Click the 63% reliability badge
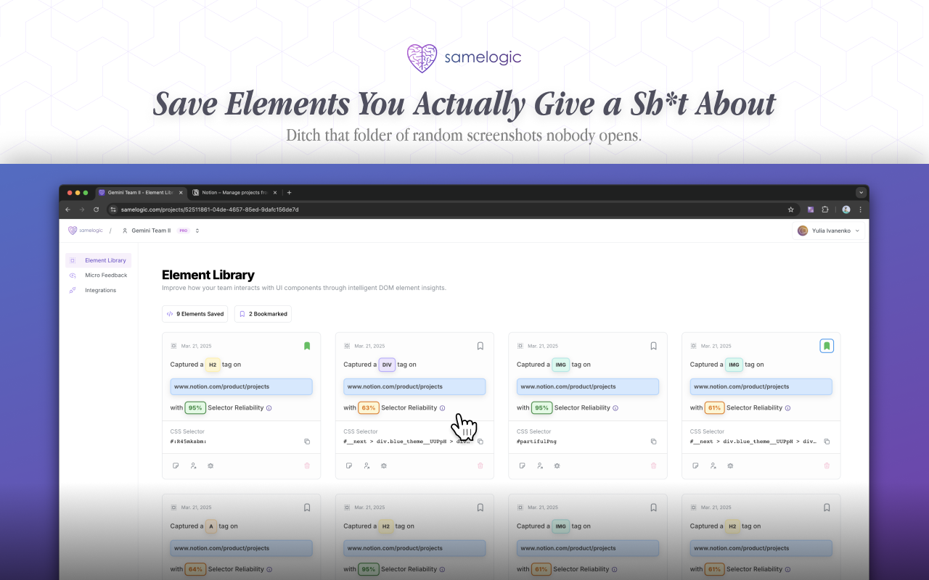Viewport: 929px width, 580px height. [x=369, y=408]
